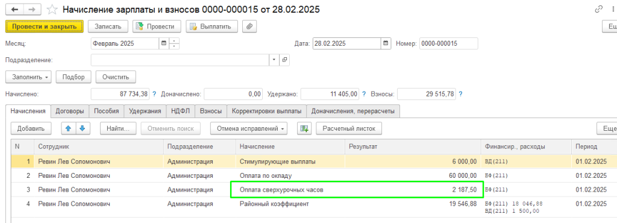
Task: Show help for Взносы amount
Action: click(x=460, y=95)
